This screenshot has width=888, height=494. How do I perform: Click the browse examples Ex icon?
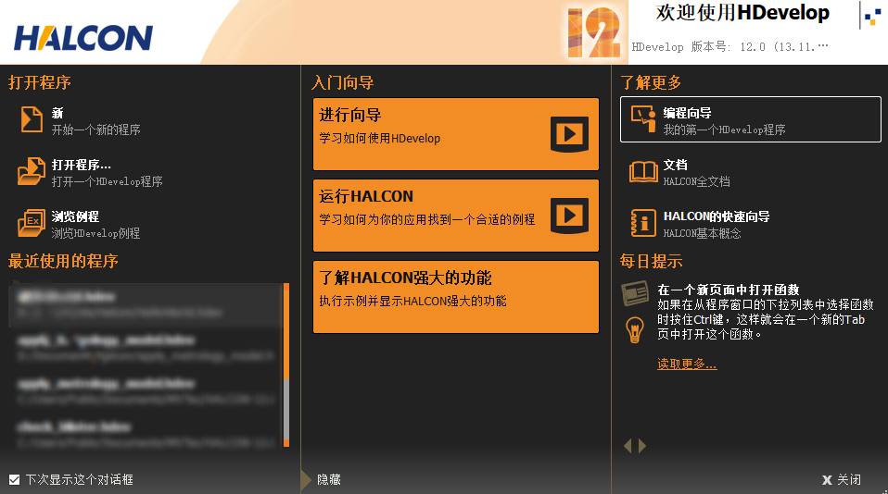click(x=32, y=223)
